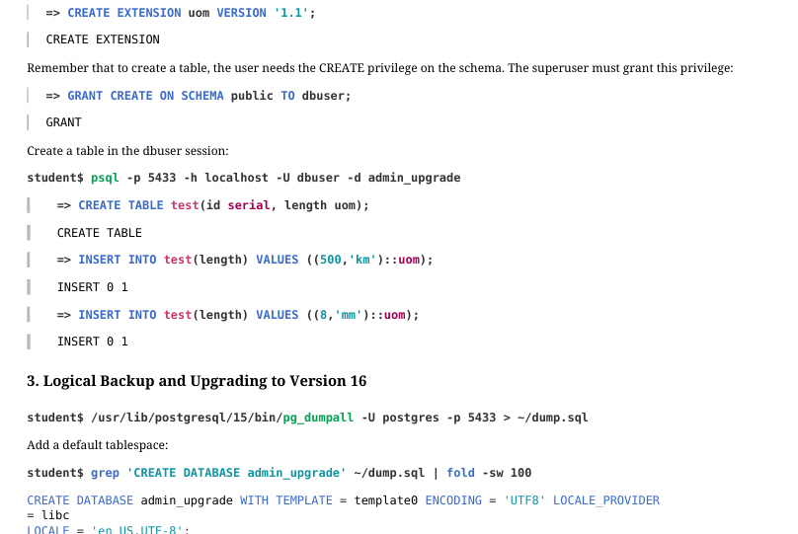Click heading "3. Logical Backup and Upgrading to Version 16"
Viewport: 798px width, 534px height.
click(197, 381)
